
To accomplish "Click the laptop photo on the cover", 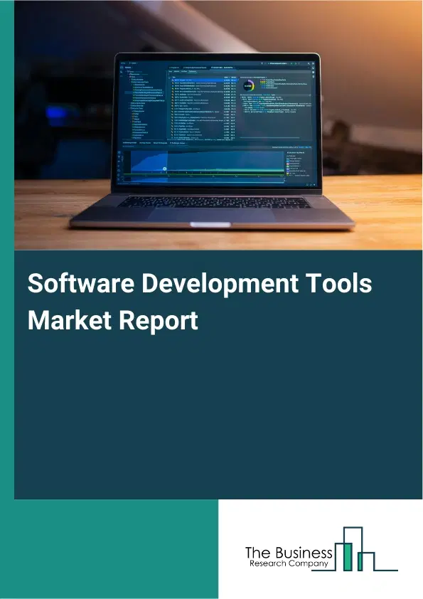I will point(218,125).
